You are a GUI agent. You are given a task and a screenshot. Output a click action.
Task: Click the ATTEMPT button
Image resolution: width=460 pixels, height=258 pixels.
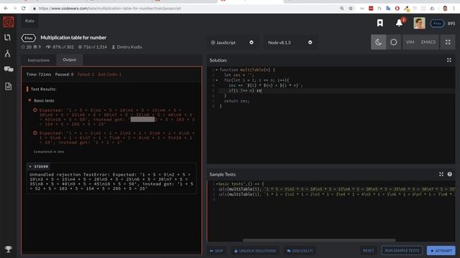tap(441, 250)
